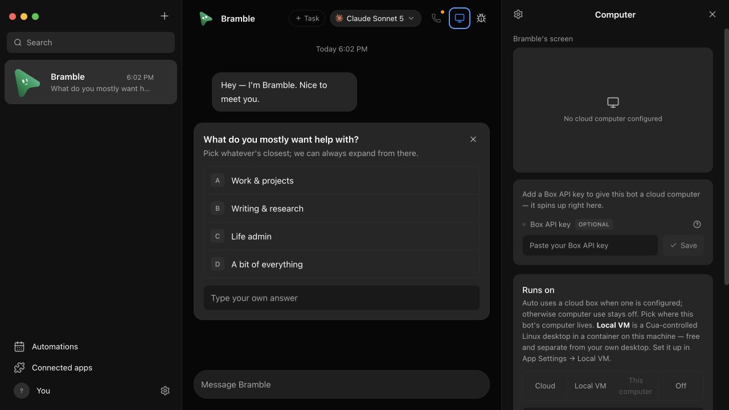Choose option C Life admin

pos(342,236)
